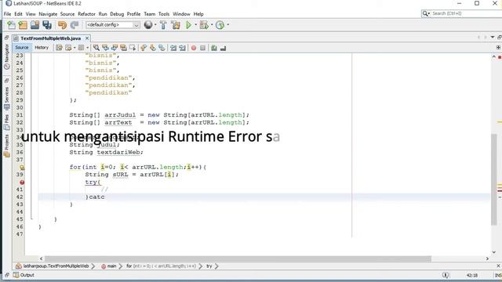Switch to the History view
Screen dimensions: 502x282
42,48
